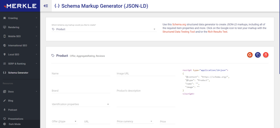280x128 pixels.
Task: Open Crawling section in sidebar
Action: click(x=20, y=18)
